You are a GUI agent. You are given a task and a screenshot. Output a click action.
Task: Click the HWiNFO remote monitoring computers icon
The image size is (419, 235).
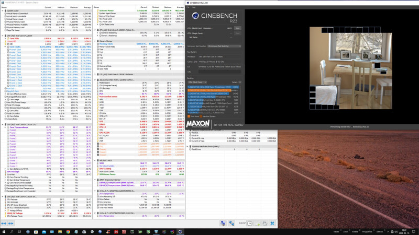click(223, 224)
